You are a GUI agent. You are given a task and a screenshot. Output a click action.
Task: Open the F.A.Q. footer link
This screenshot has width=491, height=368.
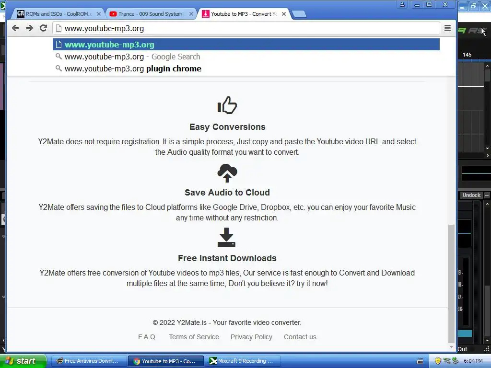coord(148,337)
